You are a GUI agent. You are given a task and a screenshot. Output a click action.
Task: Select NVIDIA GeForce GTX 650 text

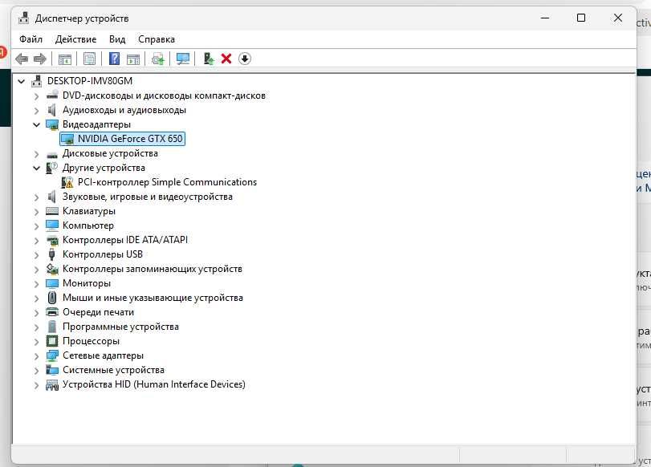pos(130,139)
